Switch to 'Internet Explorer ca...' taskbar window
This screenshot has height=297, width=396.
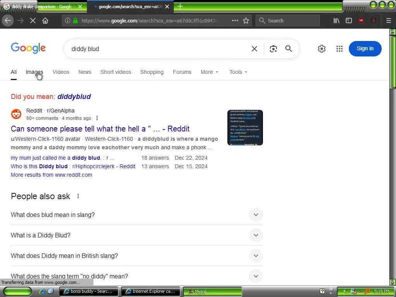tap(150, 291)
